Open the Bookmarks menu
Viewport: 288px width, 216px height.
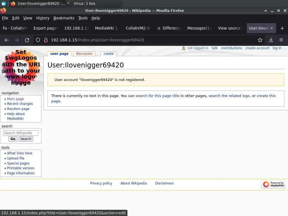(64, 18)
